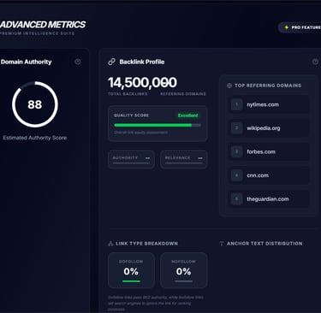Click the Estimated Authority Score label
Image resolution: width=321 pixels, height=313 pixels.
35,138
